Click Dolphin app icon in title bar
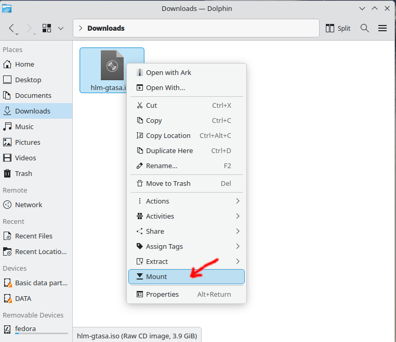This screenshot has width=396, height=342. tap(7, 8)
